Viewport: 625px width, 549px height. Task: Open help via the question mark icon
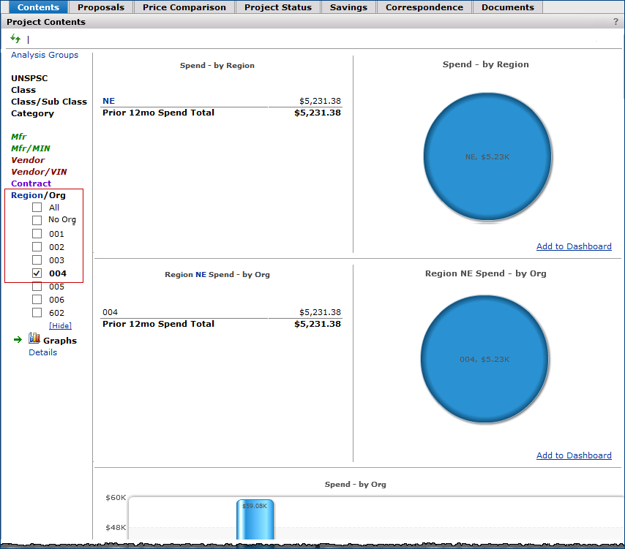(x=615, y=22)
